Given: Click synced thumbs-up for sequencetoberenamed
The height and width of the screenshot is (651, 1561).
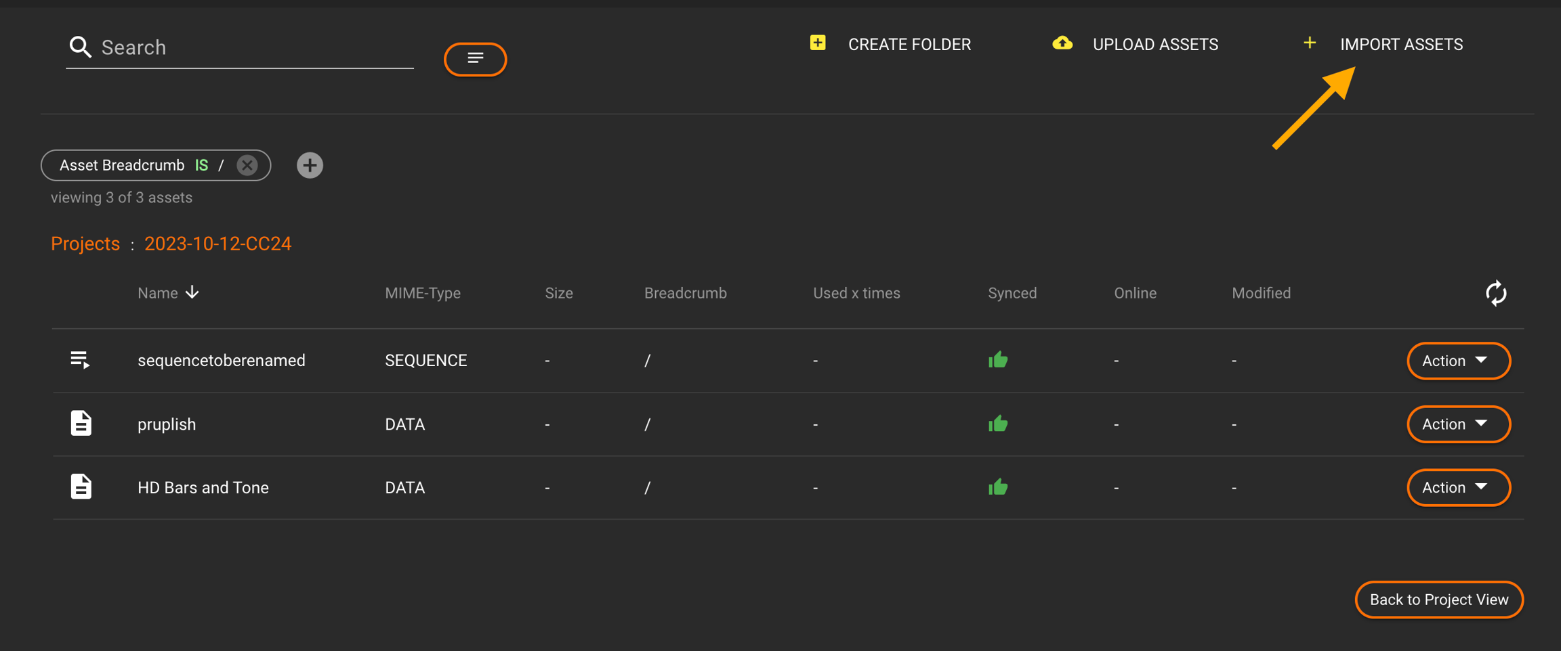Looking at the screenshot, I should [997, 360].
